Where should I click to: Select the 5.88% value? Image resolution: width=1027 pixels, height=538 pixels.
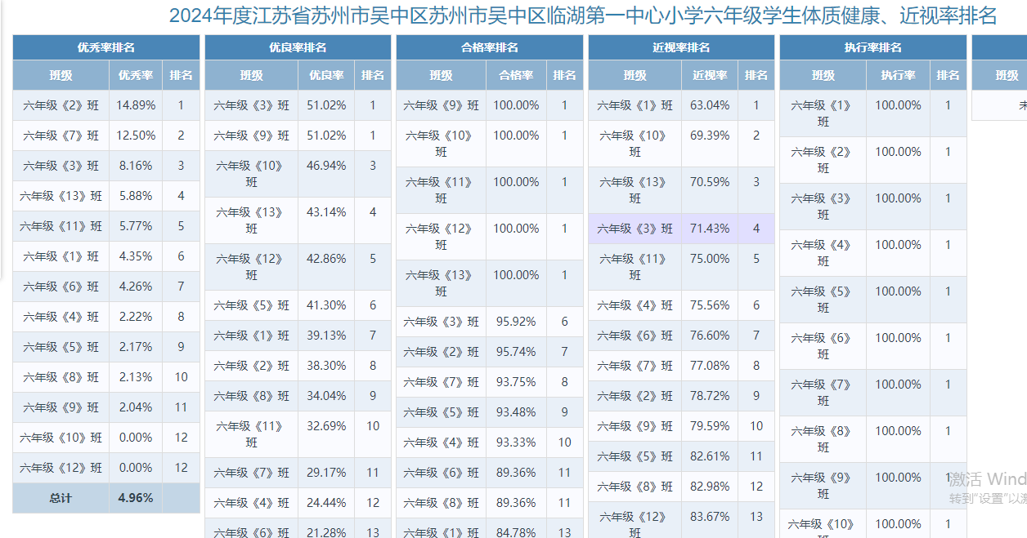coord(136,196)
